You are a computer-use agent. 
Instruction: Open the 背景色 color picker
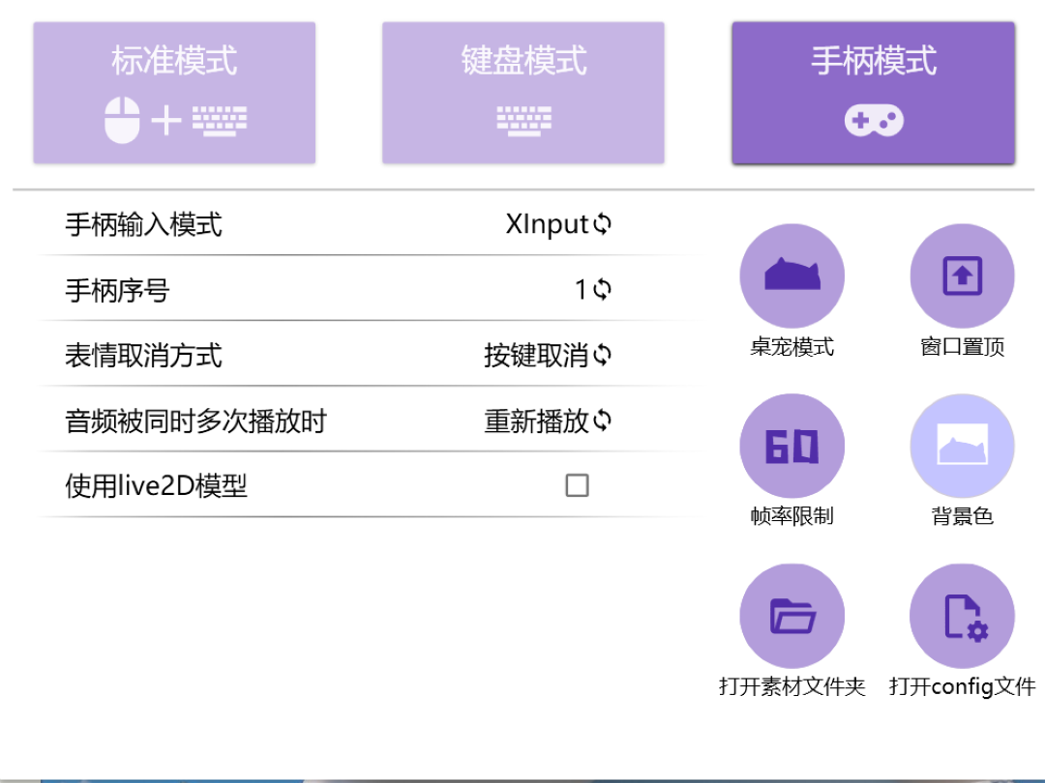click(x=962, y=445)
